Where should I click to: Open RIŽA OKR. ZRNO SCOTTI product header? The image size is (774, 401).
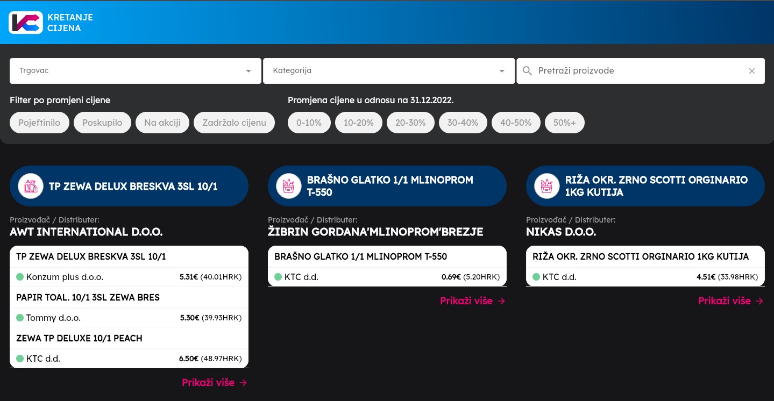pos(645,186)
